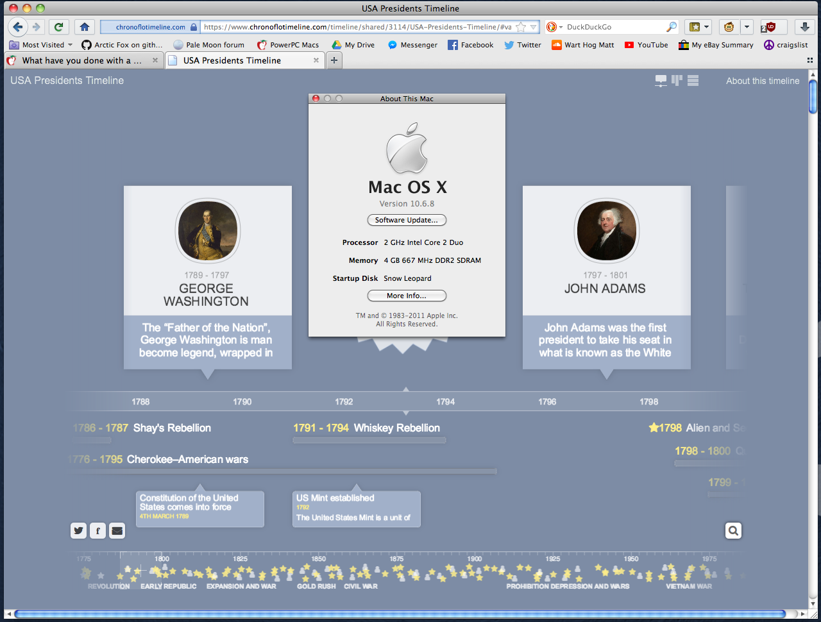
Task: Open the John Adams description panel
Action: pyautogui.click(x=607, y=342)
